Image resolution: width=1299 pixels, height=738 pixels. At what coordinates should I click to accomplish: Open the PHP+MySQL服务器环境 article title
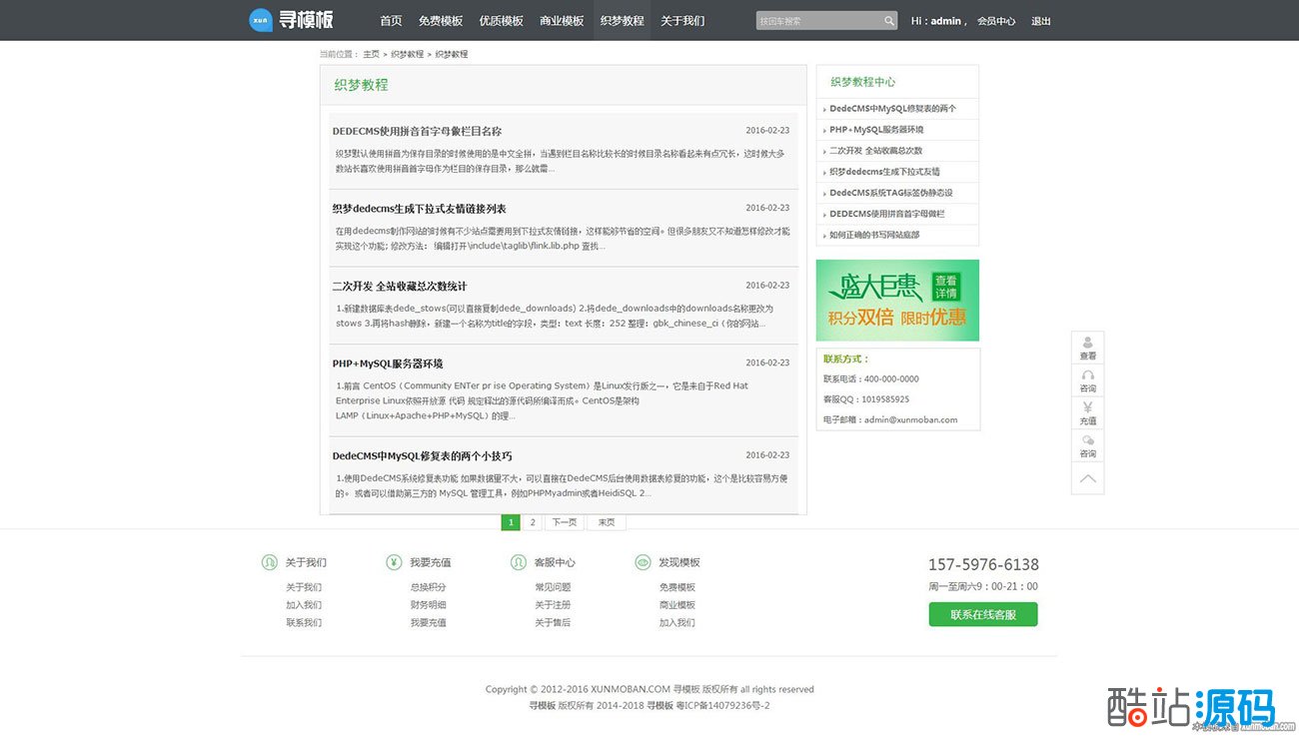(388, 364)
